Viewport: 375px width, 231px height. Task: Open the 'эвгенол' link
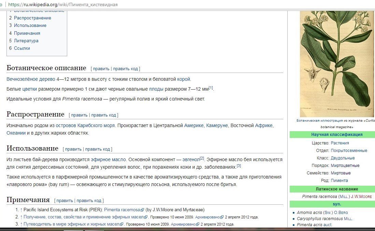click(x=191, y=159)
